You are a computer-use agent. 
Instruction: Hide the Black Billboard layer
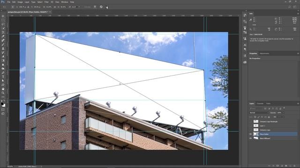point(250,138)
